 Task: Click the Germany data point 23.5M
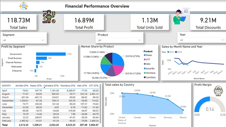pyautogui.click(x=168, y=99)
